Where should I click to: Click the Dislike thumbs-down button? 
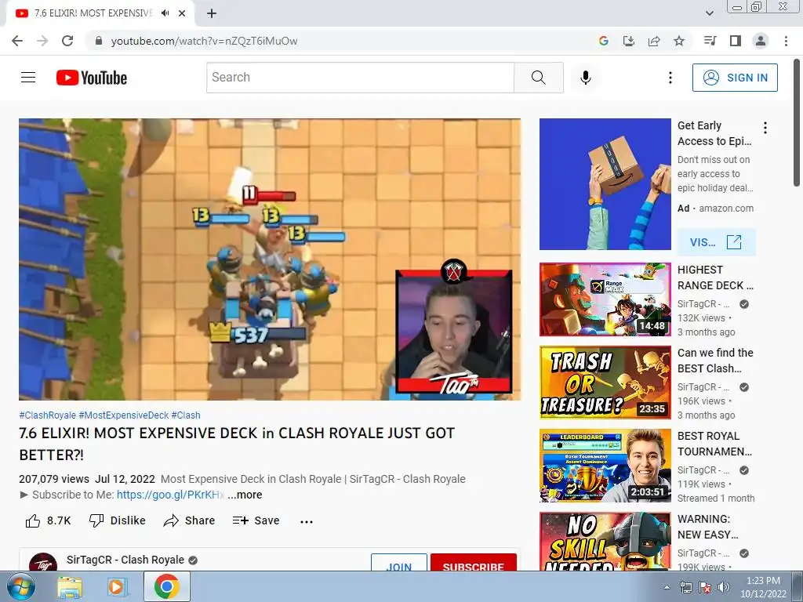point(118,520)
